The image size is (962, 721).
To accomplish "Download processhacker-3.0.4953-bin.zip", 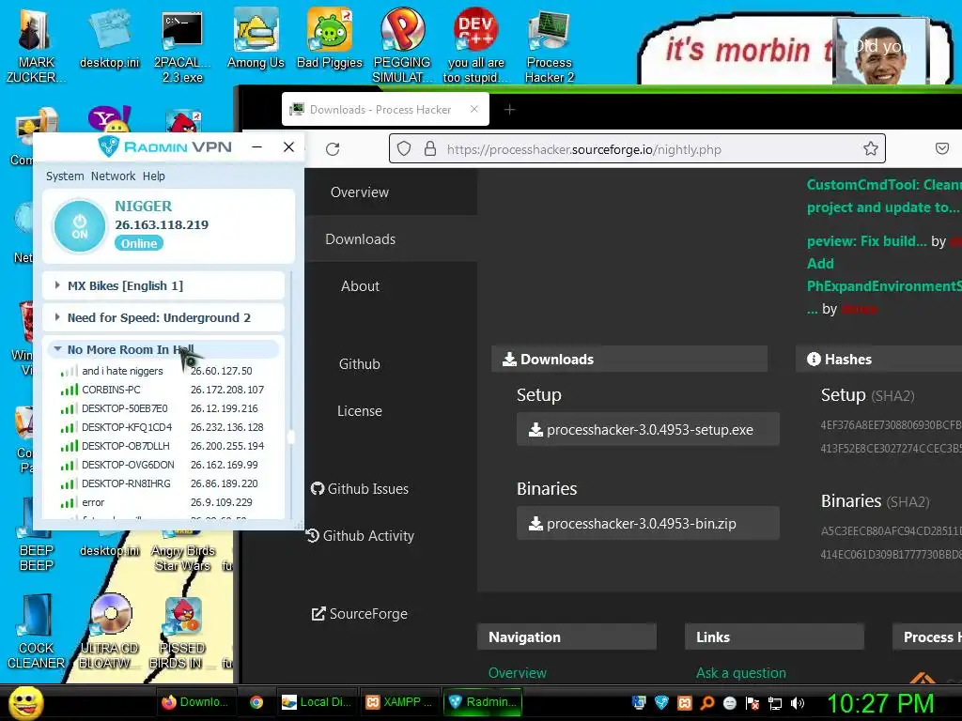I will coord(648,523).
